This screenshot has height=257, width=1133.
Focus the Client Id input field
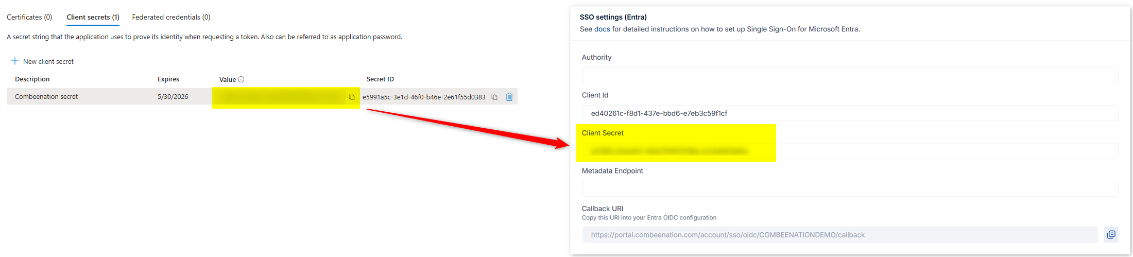click(x=850, y=113)
